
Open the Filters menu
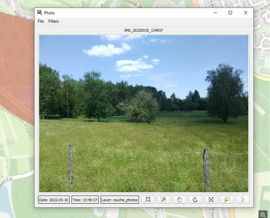click(54, 21)
